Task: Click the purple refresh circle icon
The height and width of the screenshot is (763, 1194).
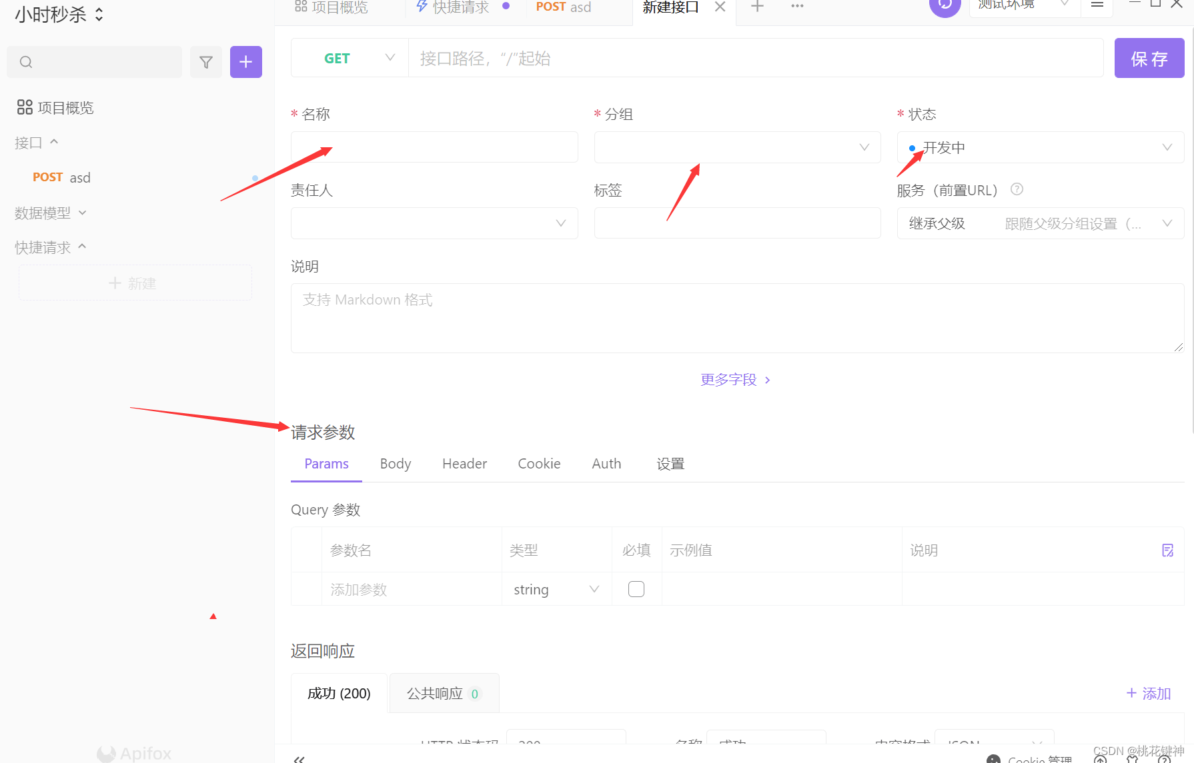Action: pyautogui.click(x=945, y=5)
